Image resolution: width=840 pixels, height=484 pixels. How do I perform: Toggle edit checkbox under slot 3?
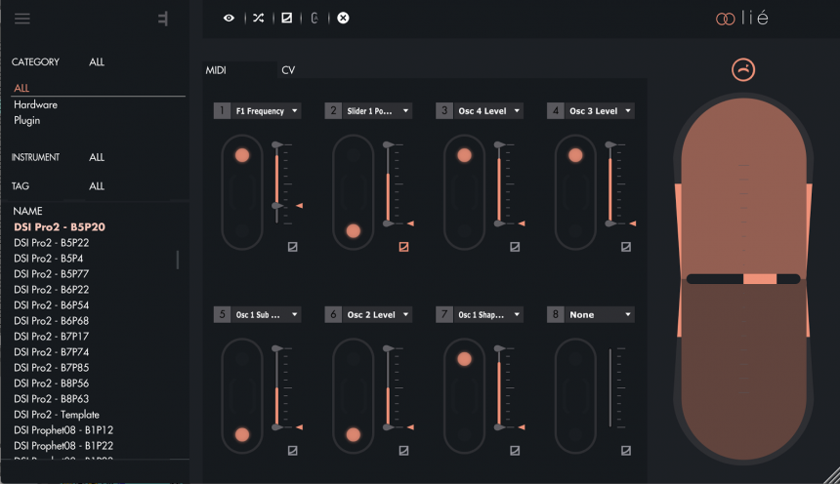[515, 247]
